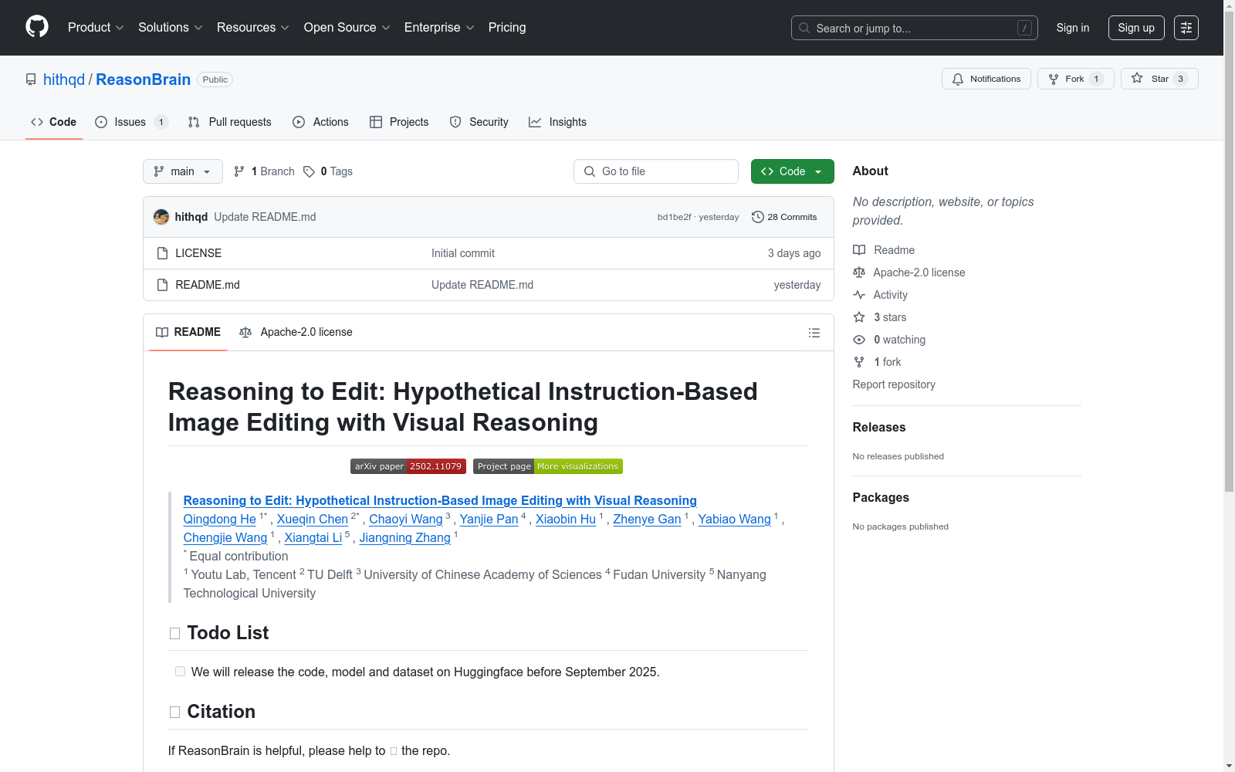The height and width of the screenshot is (772, 1235).
Task: Expand the Product menu
Action: coord(96,28)
